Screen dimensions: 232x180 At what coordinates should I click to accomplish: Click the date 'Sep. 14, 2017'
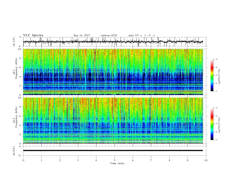(x=82, y=35)
